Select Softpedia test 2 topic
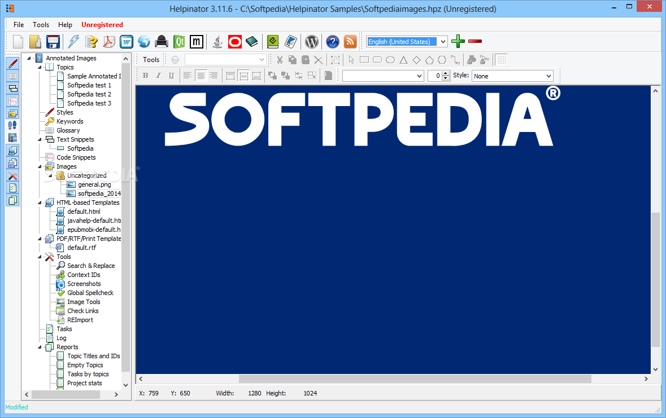This screenshot has height=418, width=666. point(89,94)
